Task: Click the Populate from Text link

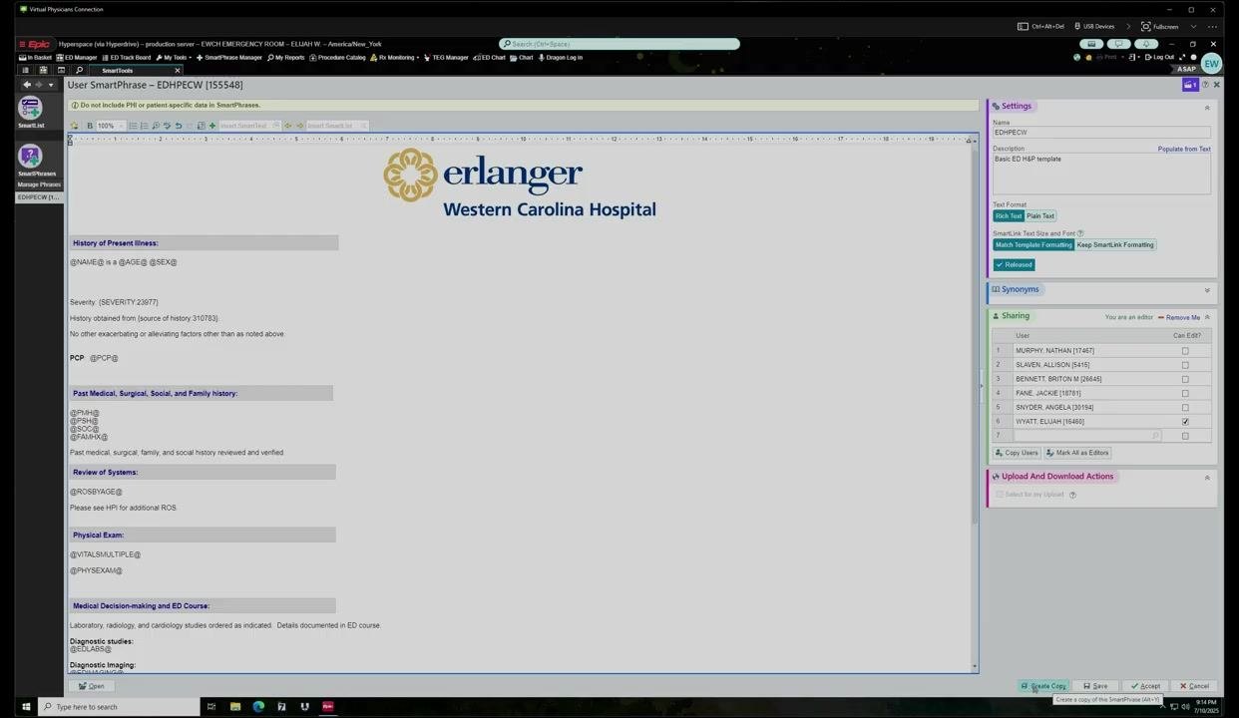Action: 1184,149
